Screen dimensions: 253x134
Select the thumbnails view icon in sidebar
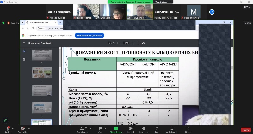[x=24, y=51]
